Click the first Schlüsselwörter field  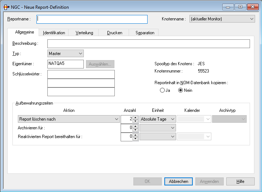(x=81, y=74)
